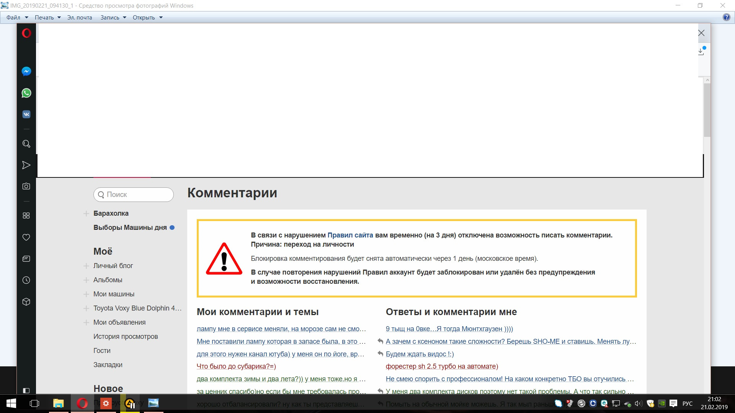Expand the Мои машины item

point(87,294)
